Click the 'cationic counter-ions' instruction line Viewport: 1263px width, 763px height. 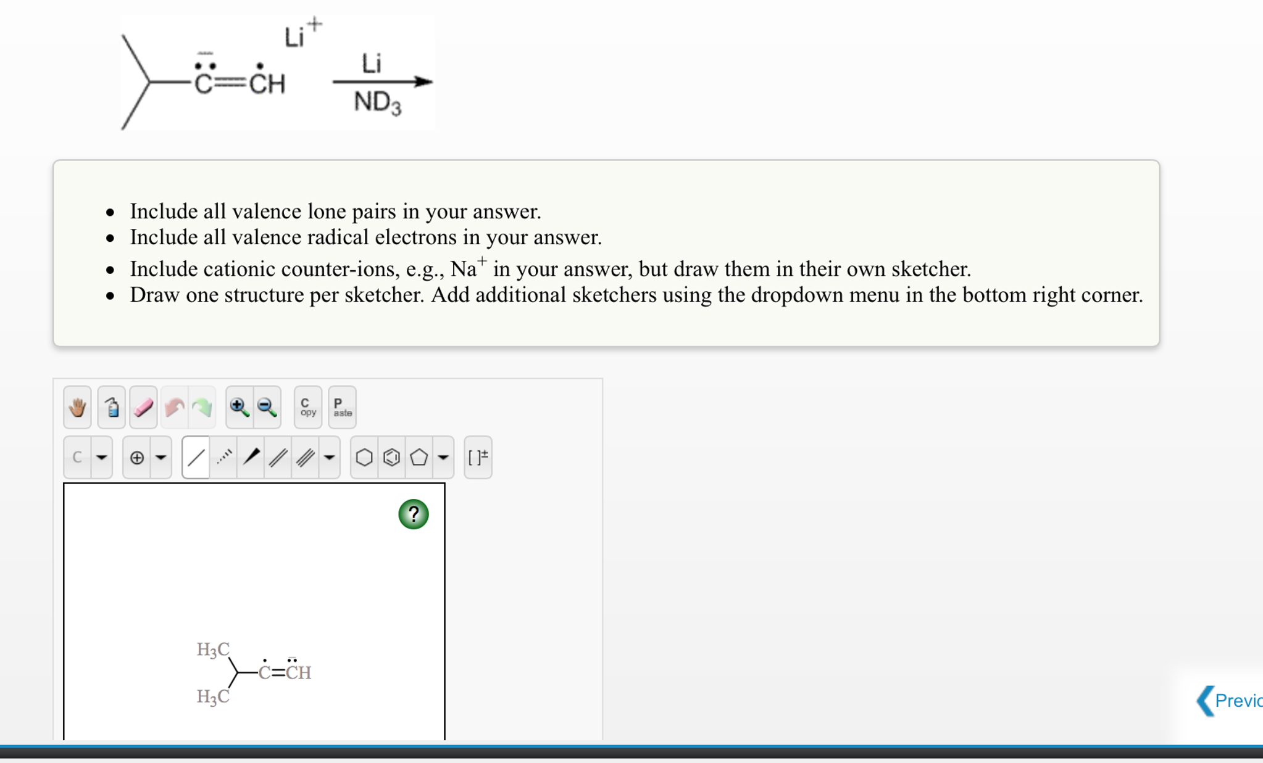coord(550,268)
